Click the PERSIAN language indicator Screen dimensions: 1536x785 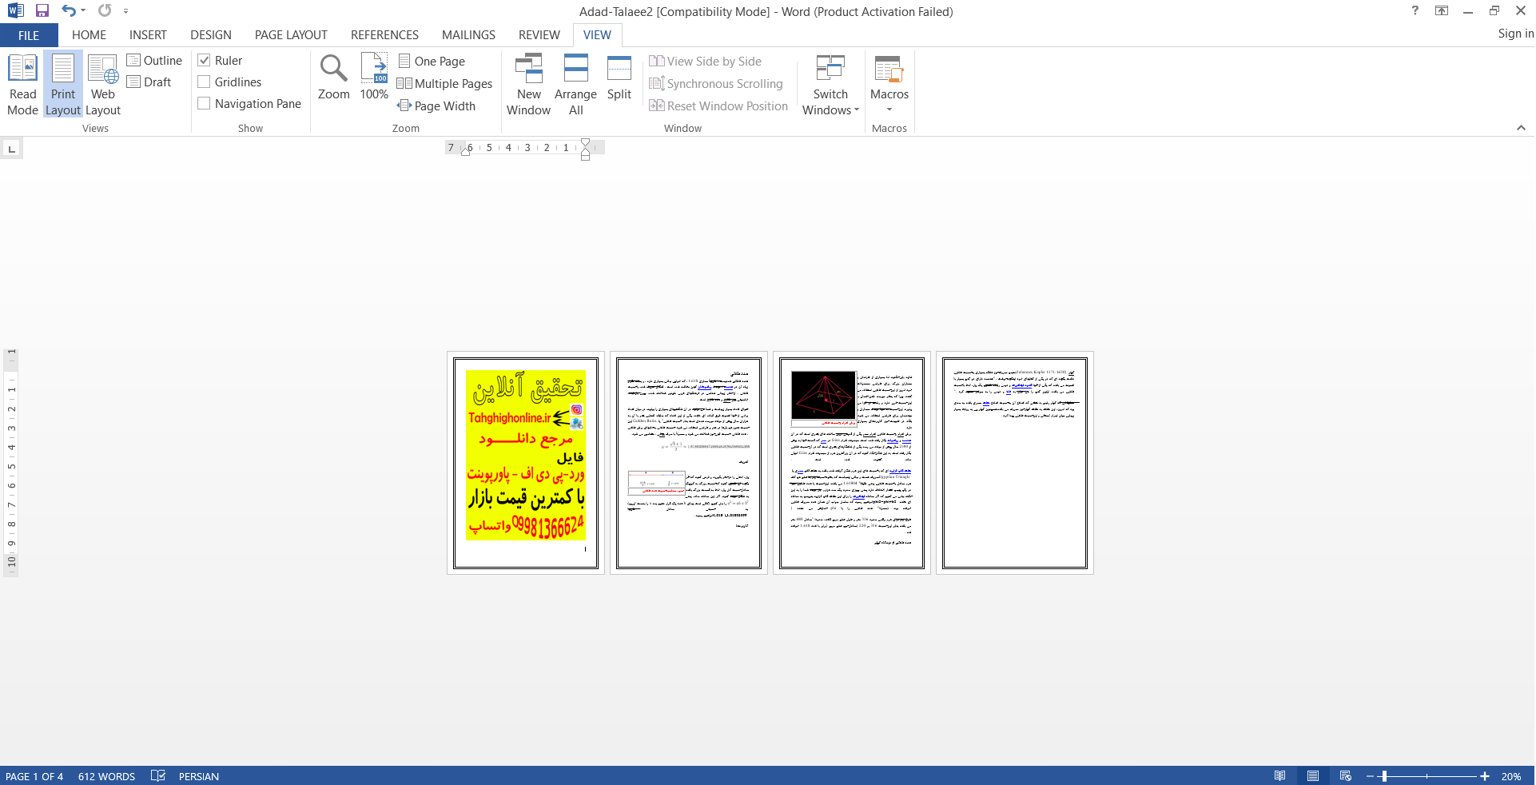coord(199,776)
